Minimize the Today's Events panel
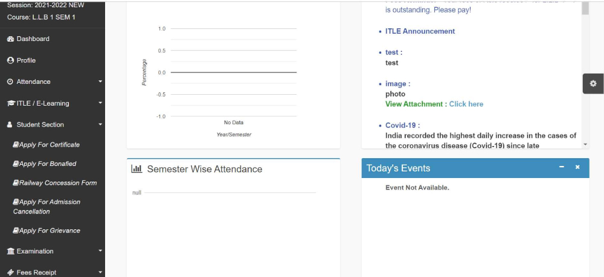The height and width of the screenshot is (277, 604). coord(562,167)
